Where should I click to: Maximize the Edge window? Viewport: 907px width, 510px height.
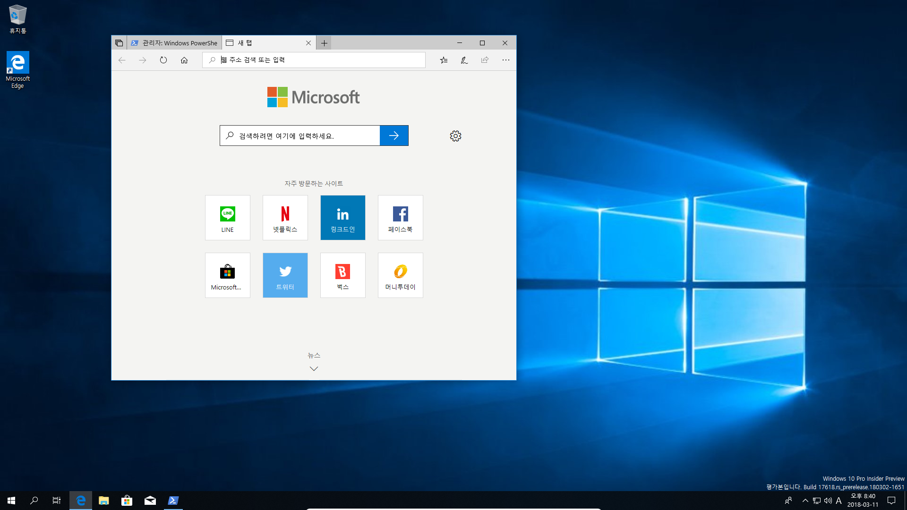(482, 43)
